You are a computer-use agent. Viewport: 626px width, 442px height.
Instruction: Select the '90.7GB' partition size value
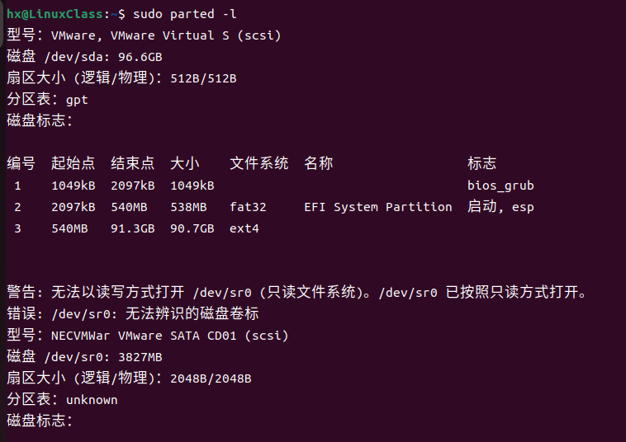click(192, 228)
